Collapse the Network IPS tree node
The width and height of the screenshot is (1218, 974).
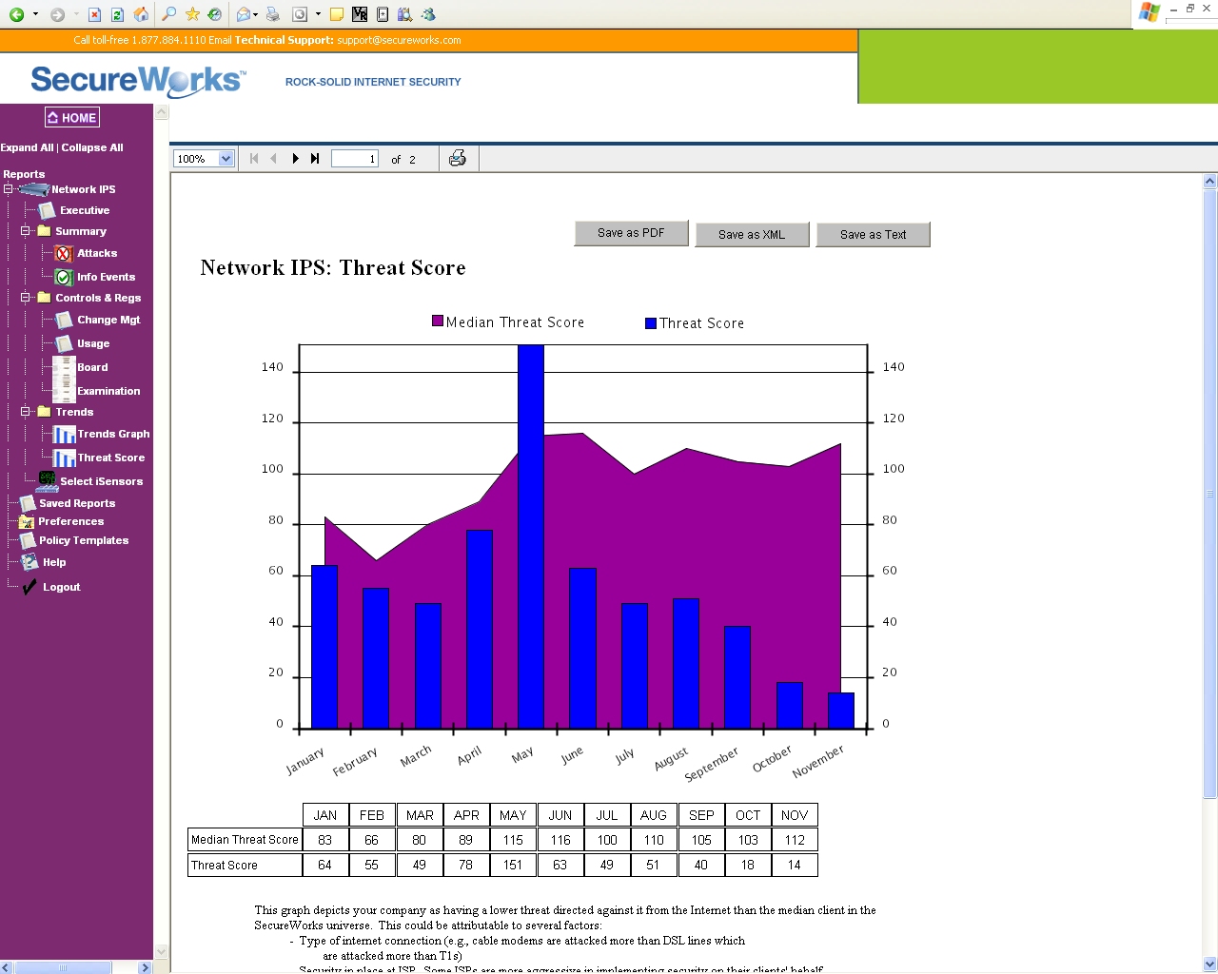(x=8, y=189)
